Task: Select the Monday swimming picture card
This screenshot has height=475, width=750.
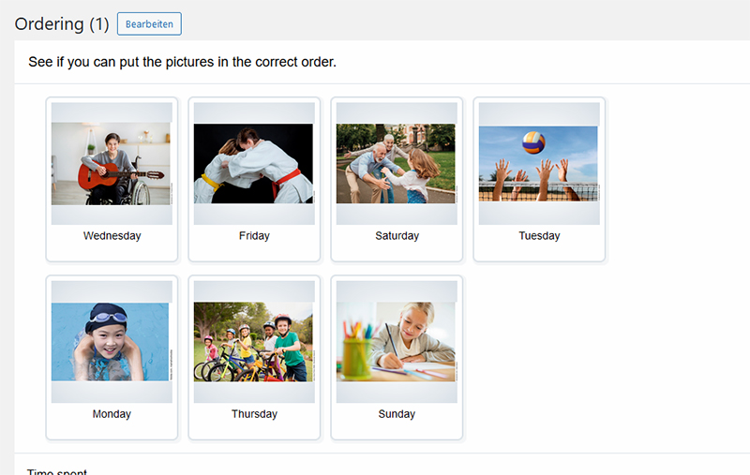Action: (112, 358)
